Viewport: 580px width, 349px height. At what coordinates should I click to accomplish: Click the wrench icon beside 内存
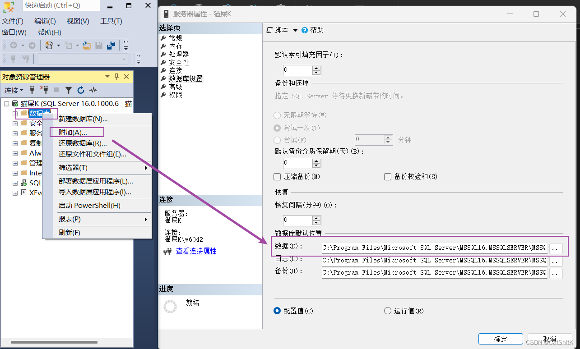163,46
